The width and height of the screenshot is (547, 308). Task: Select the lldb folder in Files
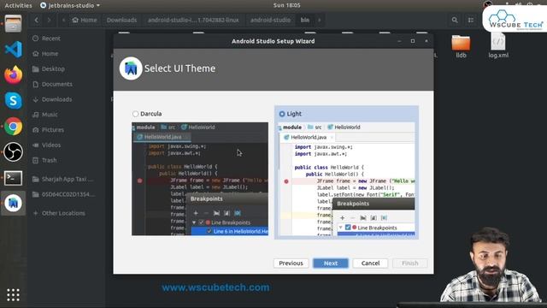(461, 46)
